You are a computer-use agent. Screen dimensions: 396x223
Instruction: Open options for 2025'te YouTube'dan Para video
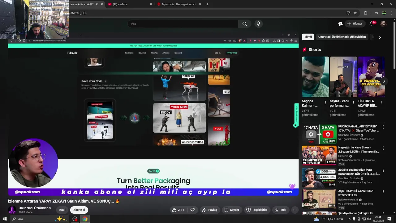coord(383,170)
